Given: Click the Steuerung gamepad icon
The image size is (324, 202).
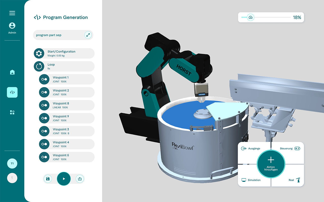Looking at the screenshot, I should click(x=297, y=148).
